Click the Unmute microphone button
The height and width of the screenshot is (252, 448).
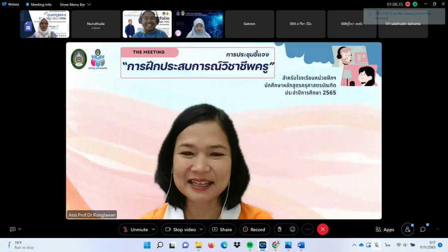pos(135,230)
